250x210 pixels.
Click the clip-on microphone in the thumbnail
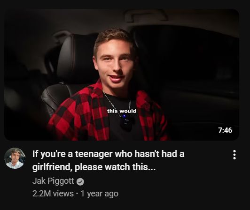click(127, 123)
